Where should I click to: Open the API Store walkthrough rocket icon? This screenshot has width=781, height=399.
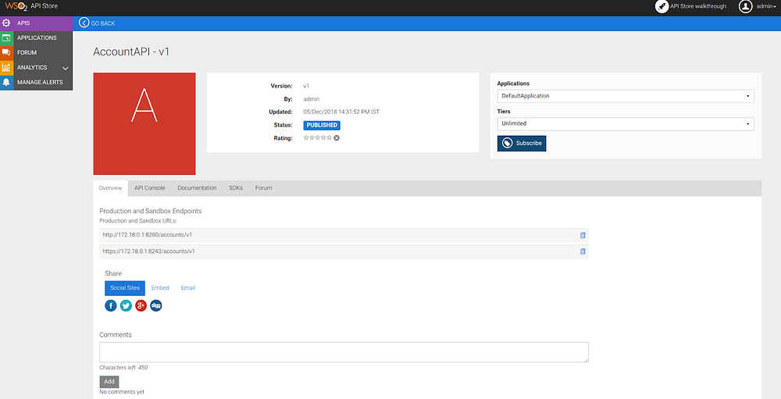[x=662, y=6]
